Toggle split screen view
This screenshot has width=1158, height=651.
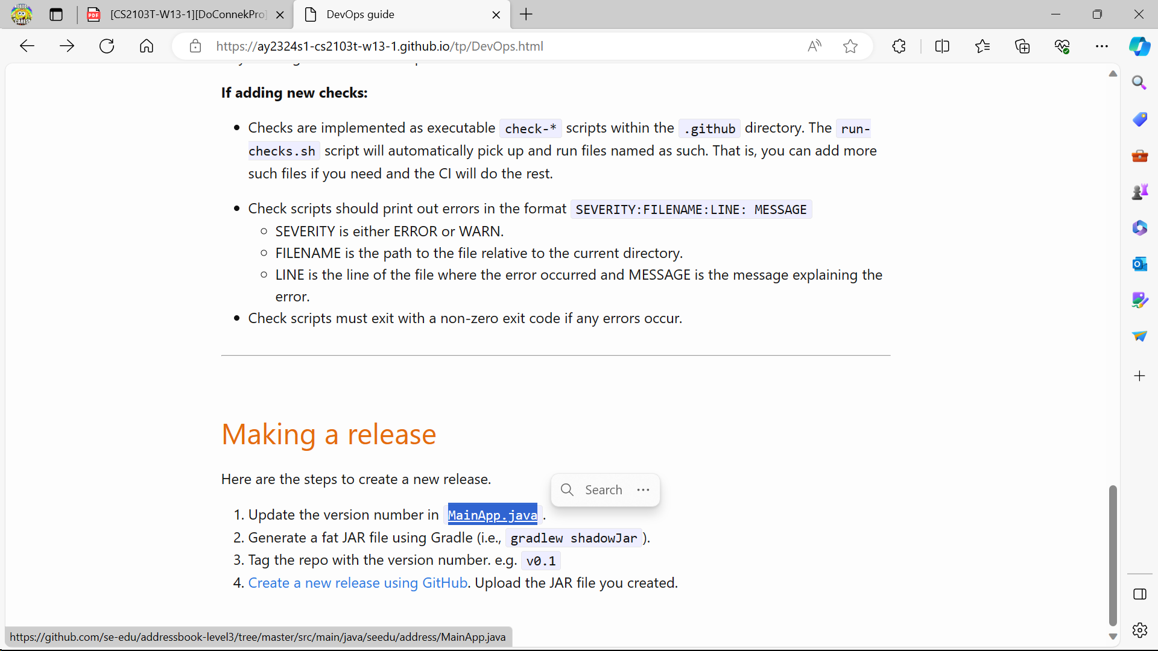point(942,46)
